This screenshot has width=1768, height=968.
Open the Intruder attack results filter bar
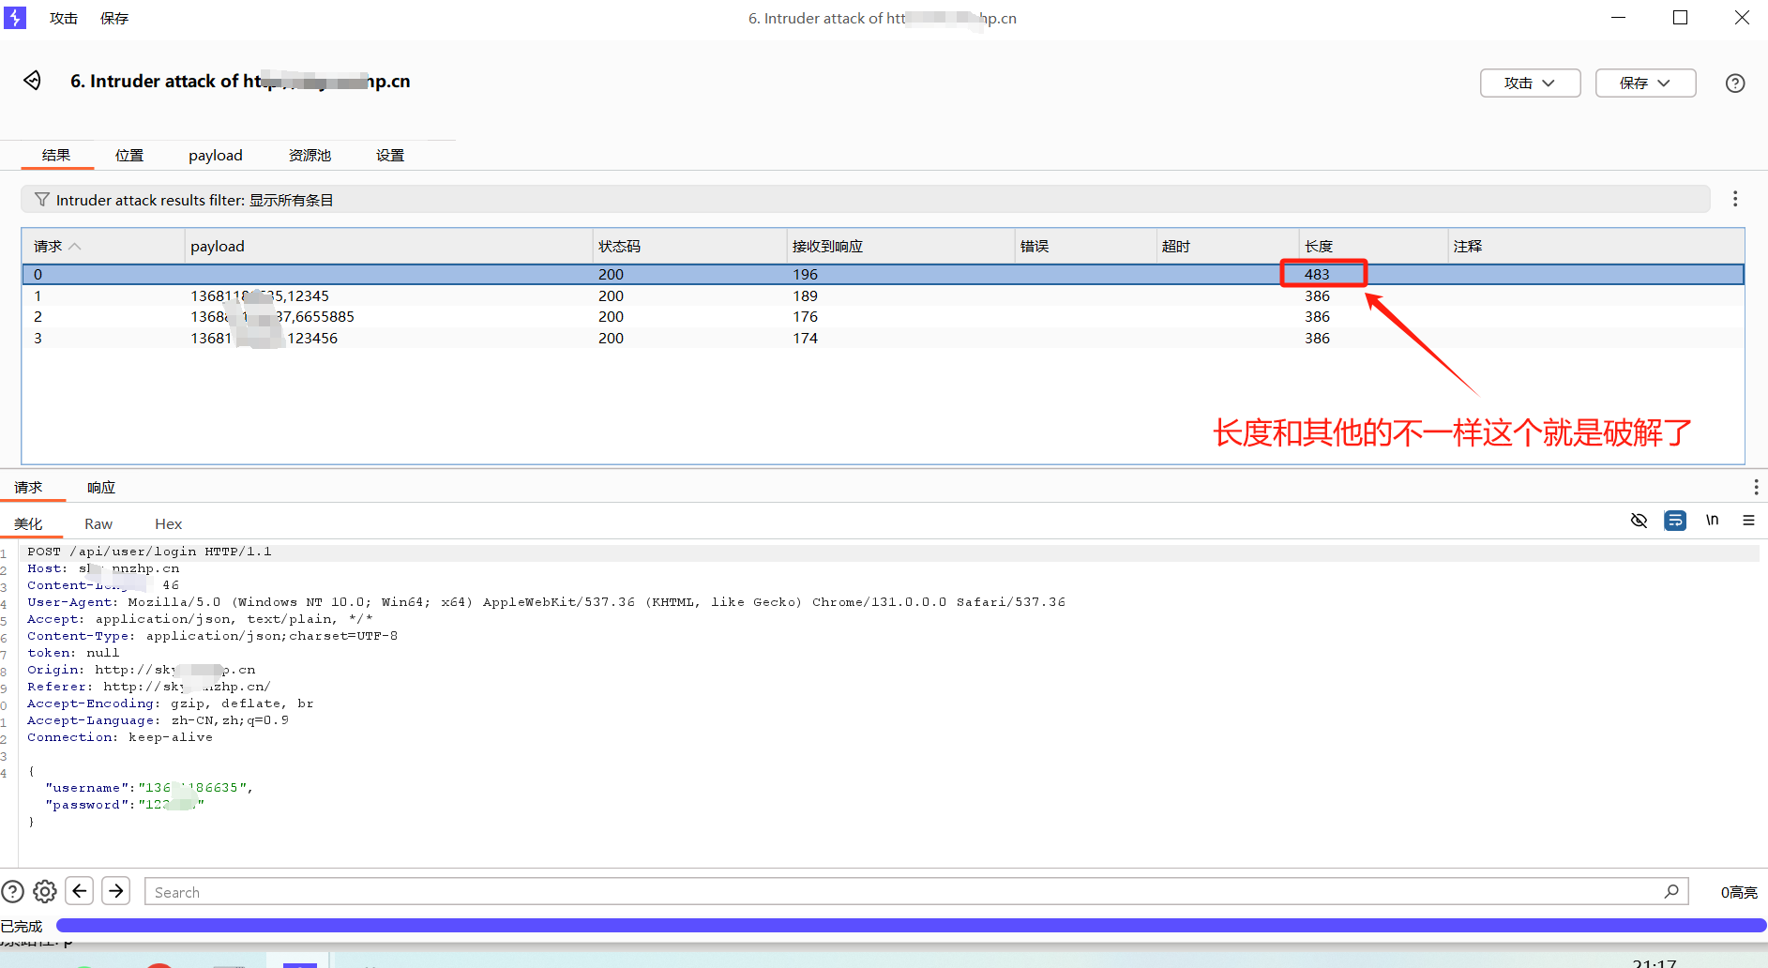point(866,199)
